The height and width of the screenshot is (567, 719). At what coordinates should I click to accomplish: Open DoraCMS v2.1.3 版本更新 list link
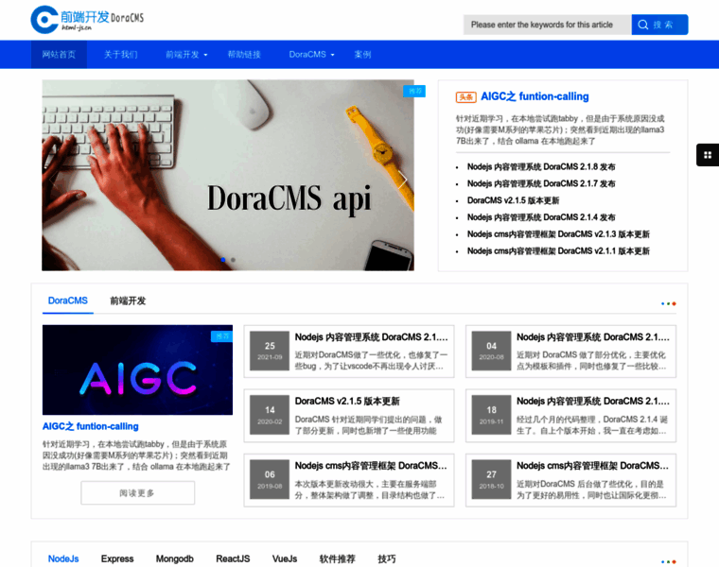(x=558, y=234)
